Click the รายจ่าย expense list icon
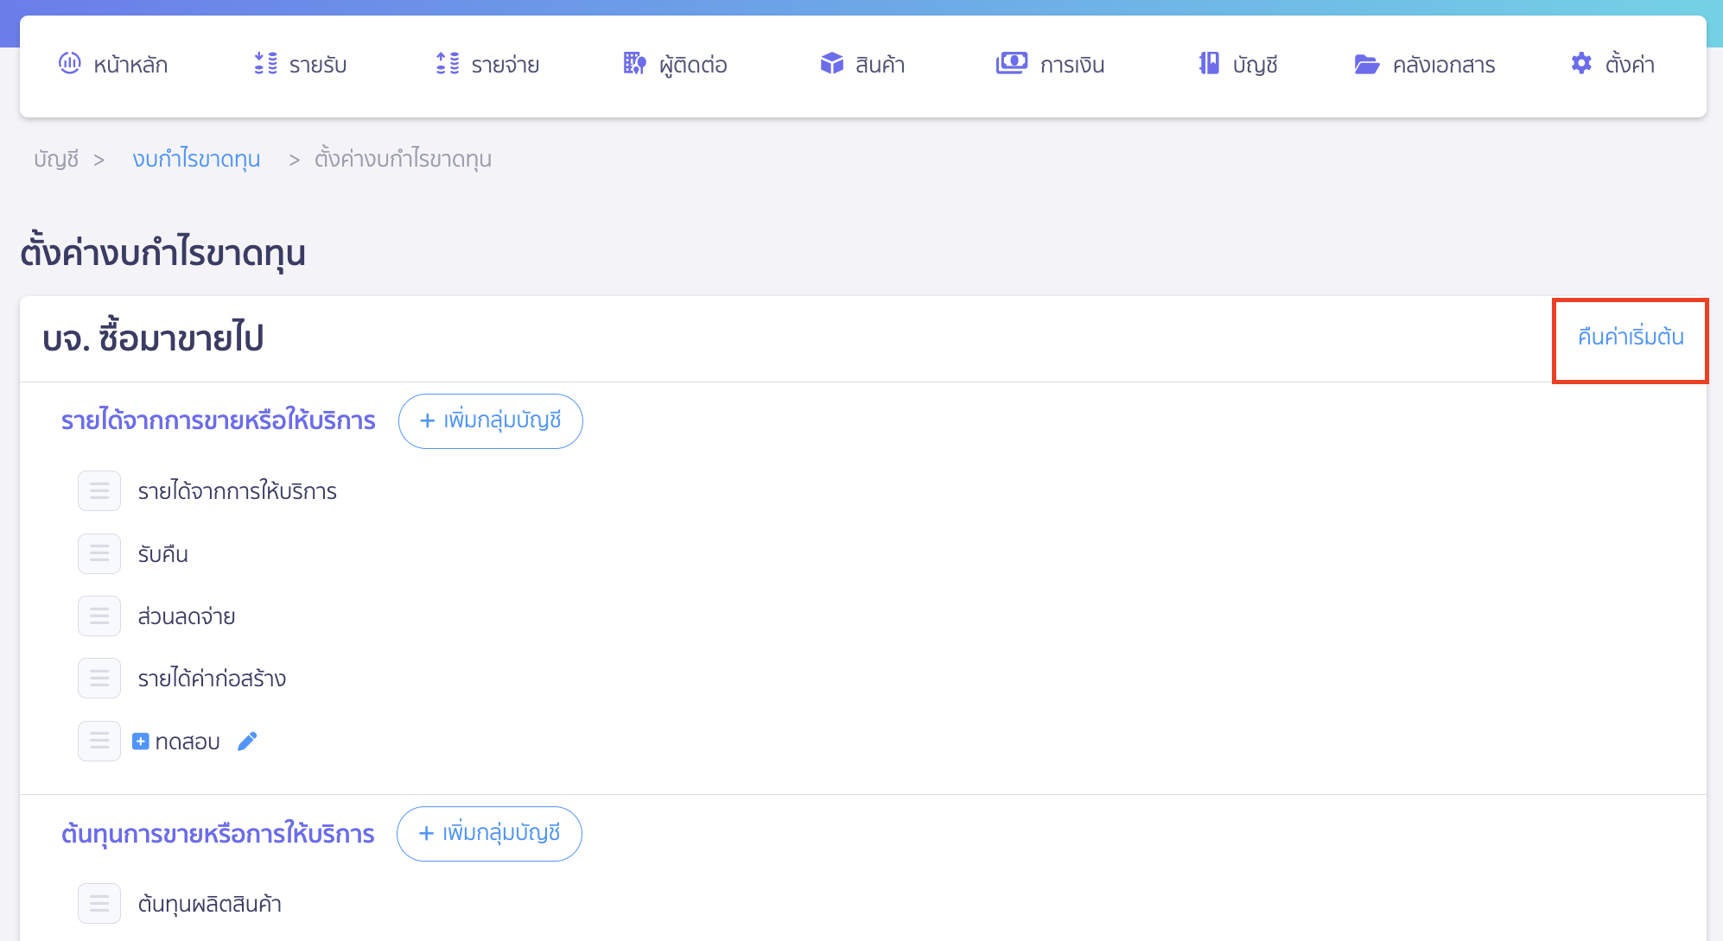This screenshot has height=941, width=1723. coord(448,63)
